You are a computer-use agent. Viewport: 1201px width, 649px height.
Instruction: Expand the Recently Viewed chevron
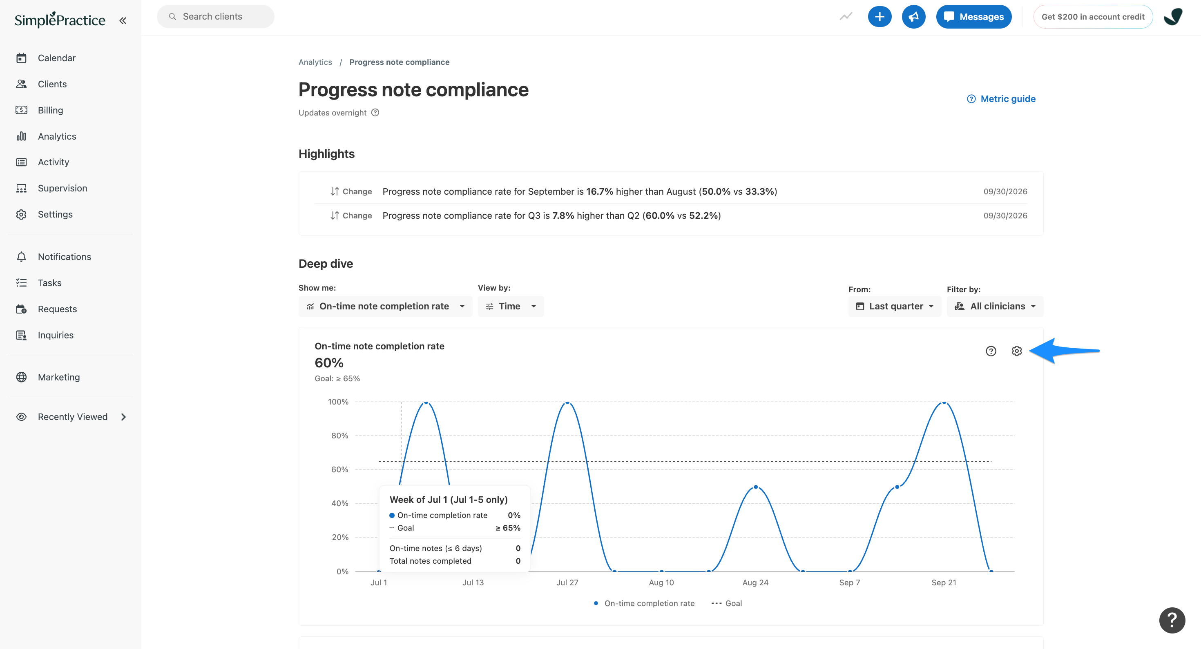pos(123,417)
